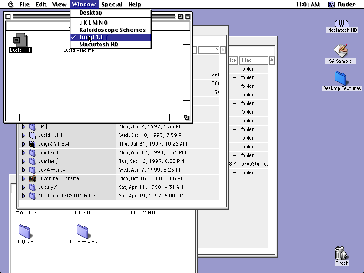This screenshot has height=273, width=364.
Task: Close the open Window menu title
Action: tap(84, 5)
